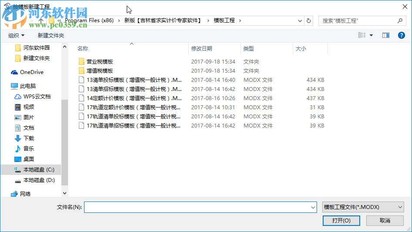
Task: Select file 17轨道定额计价模板
Action: [x=133, y=108]
